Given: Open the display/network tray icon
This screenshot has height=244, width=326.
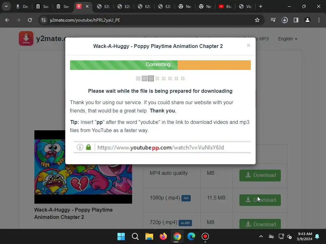Looking at the screenshot, I should click(281, 236).
